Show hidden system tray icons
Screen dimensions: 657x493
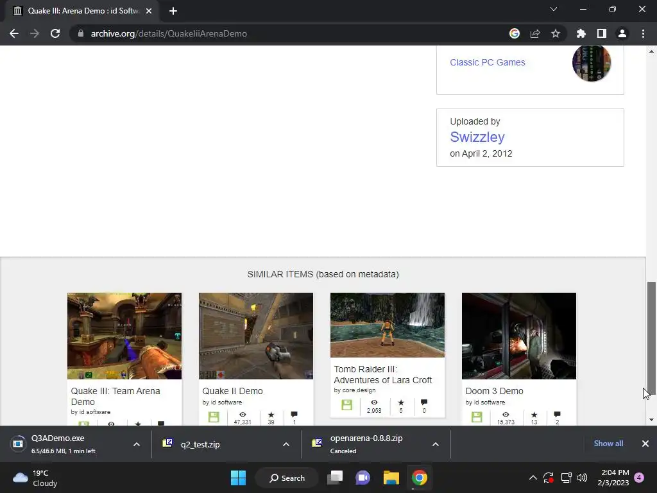(533, 478)
